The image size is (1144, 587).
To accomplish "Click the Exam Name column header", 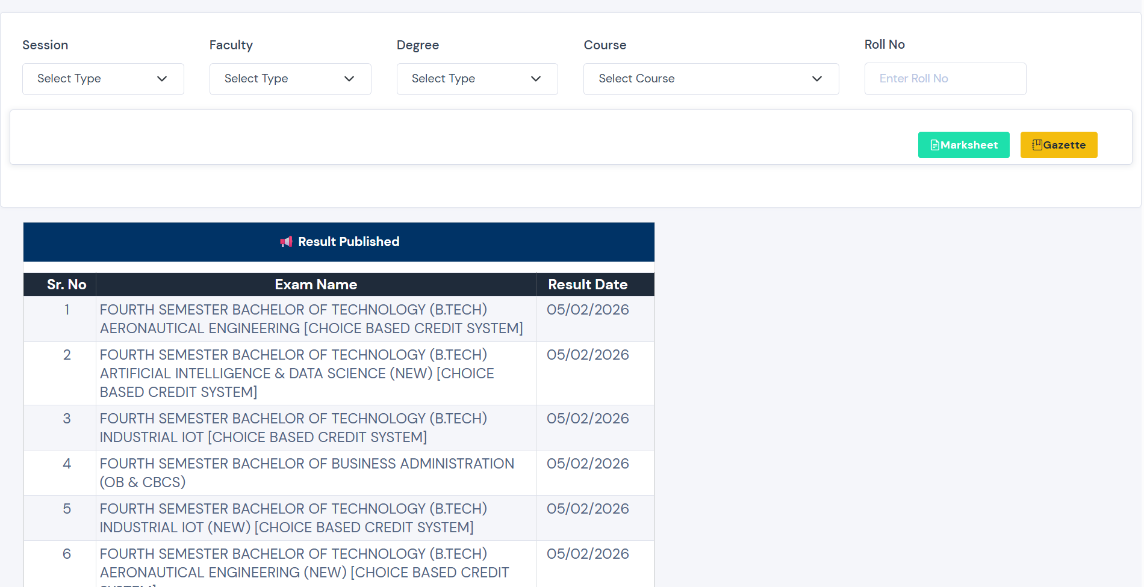I will (316, 284).
